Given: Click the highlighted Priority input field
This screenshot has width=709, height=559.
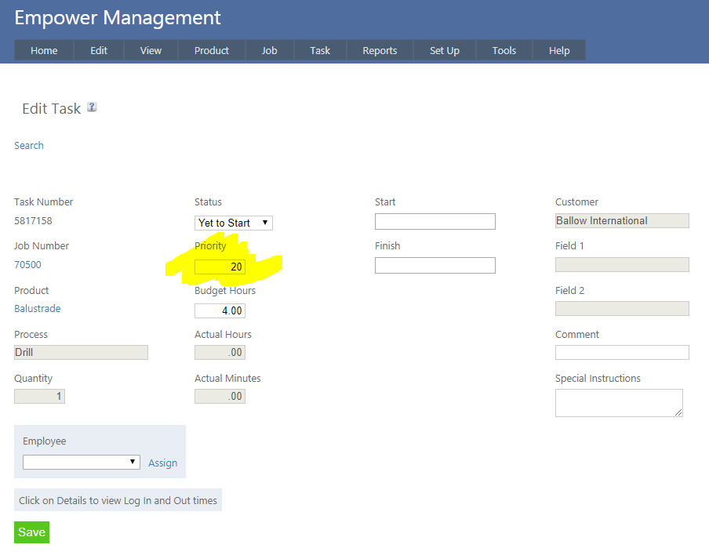Looking at the screenshot, I should tap(220, 267).
